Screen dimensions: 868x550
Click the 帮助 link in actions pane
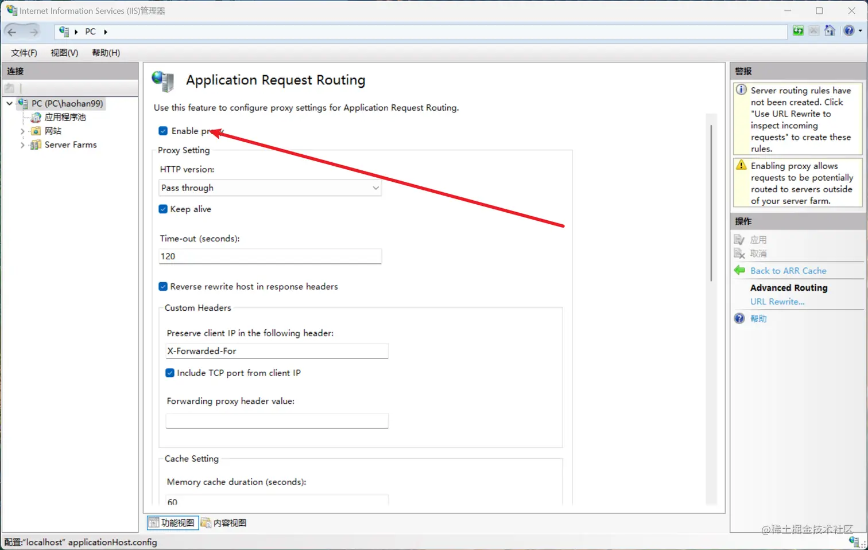tap(758, 318)
